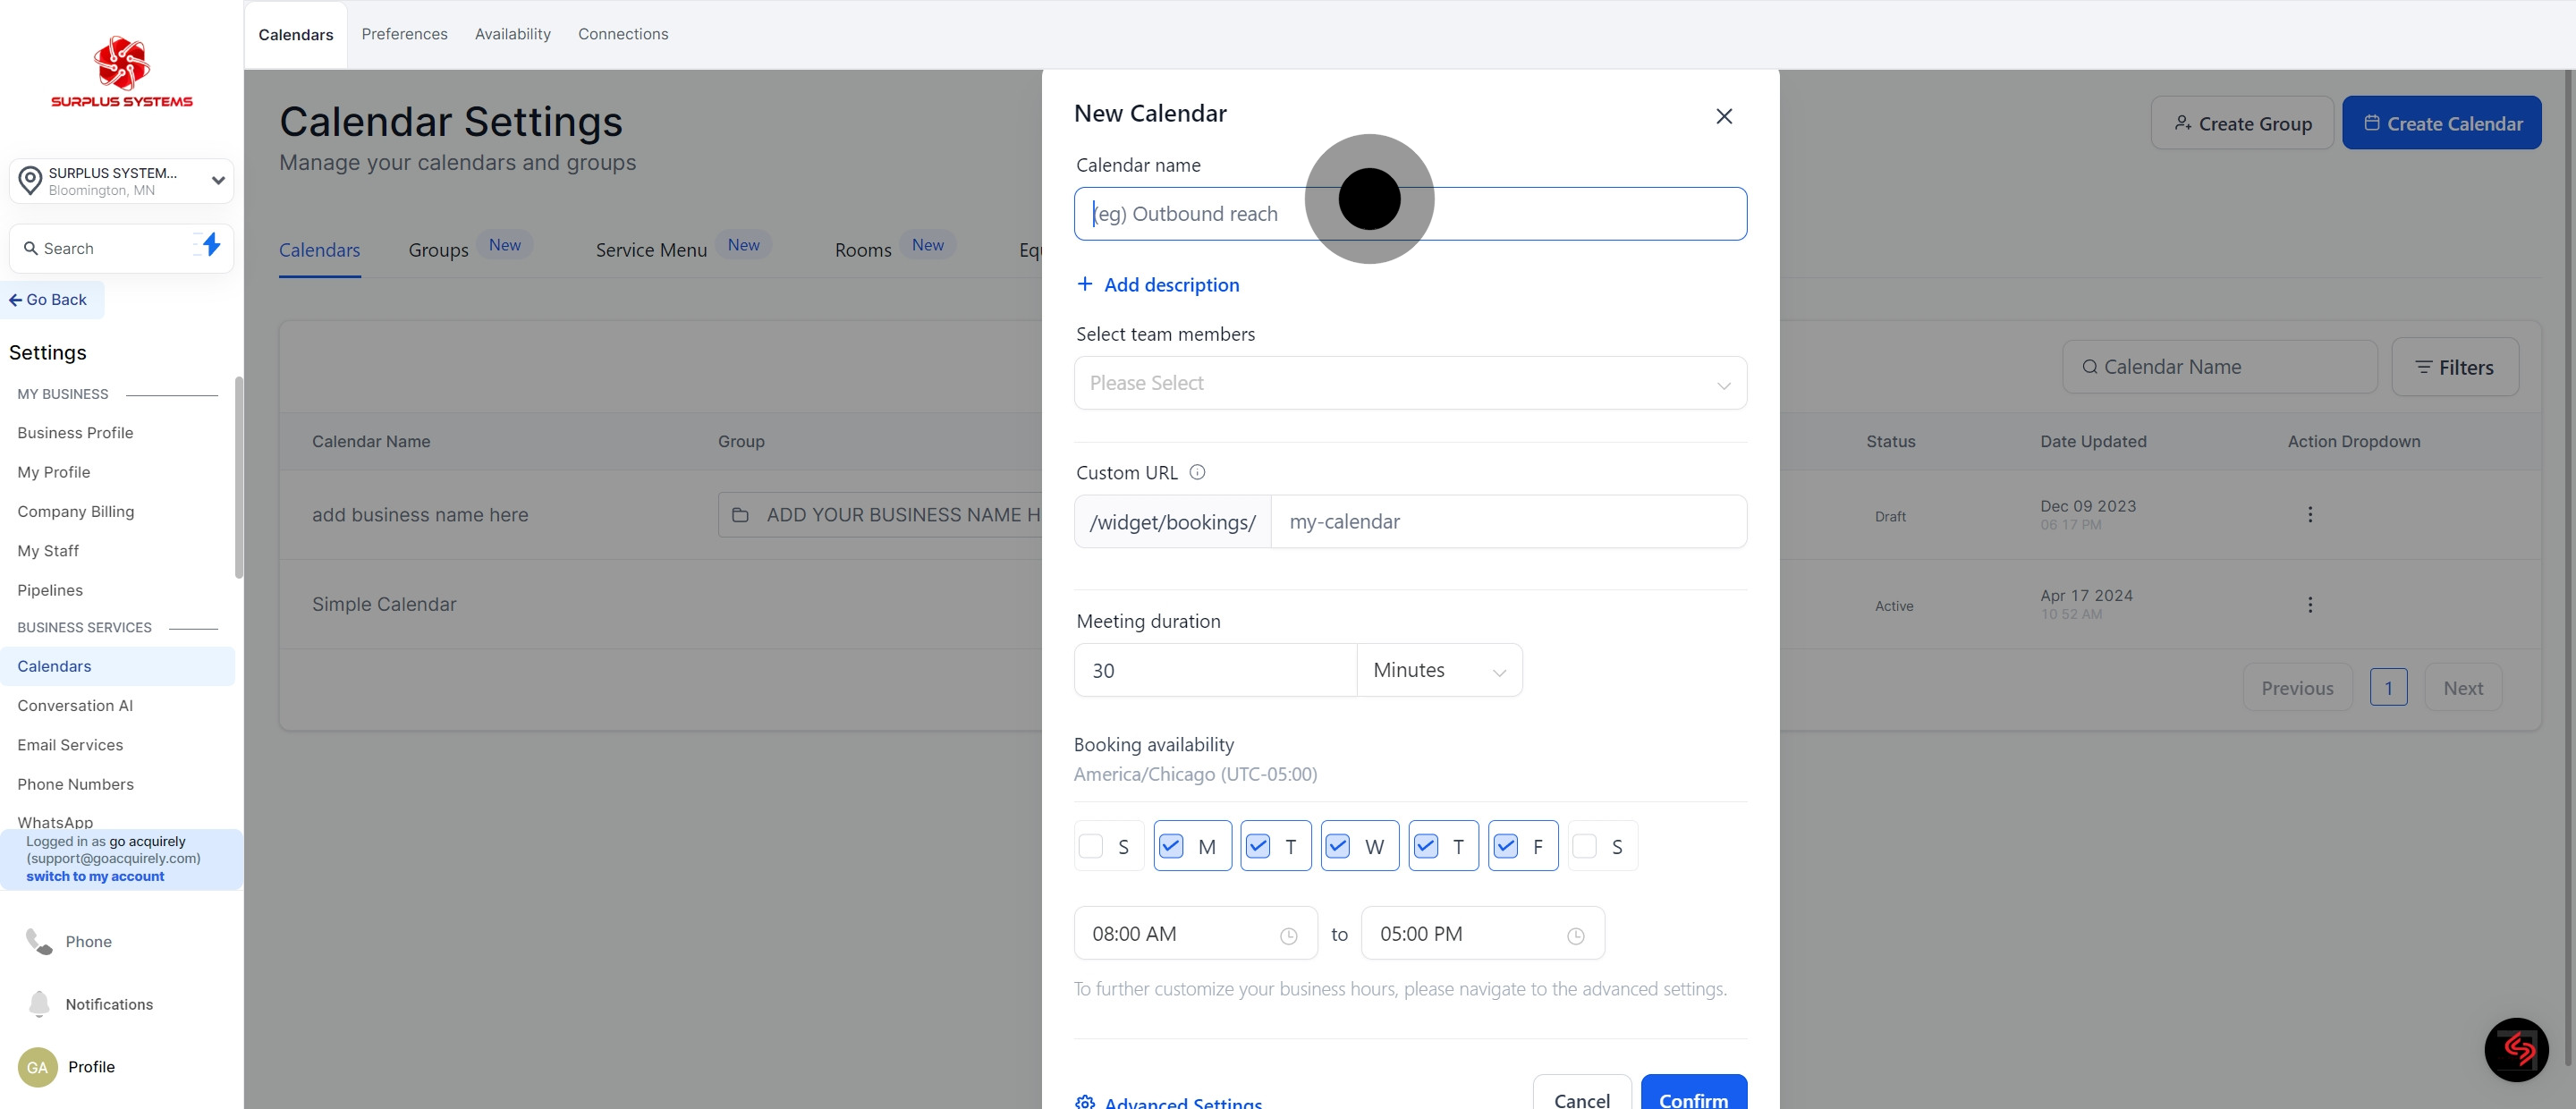
Task: Click the Calendar name input field
Action: pyautogui.click(x=1550, y=214)
